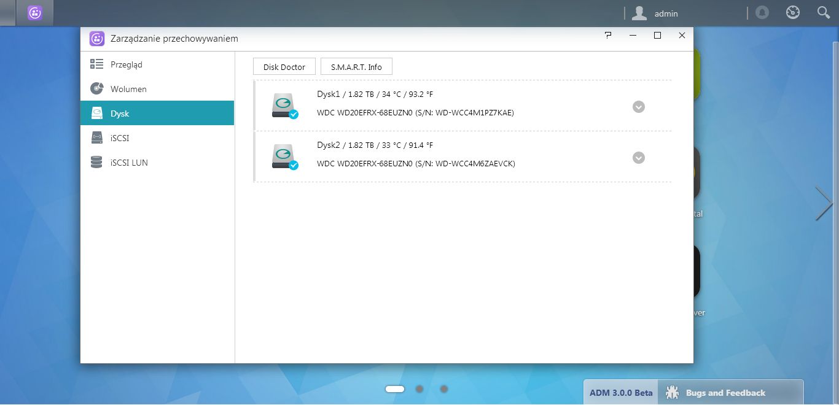Image resolution: width=839 pixels, height=405 pixels.
Task: Select third desktop page dot
Action: [x=444, y=388]
